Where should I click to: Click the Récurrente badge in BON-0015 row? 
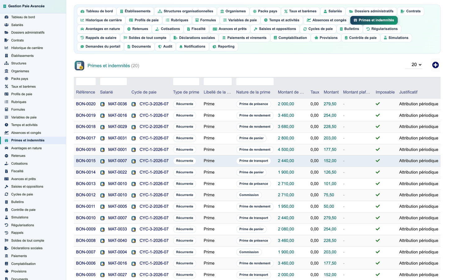[x=185, y=161]
